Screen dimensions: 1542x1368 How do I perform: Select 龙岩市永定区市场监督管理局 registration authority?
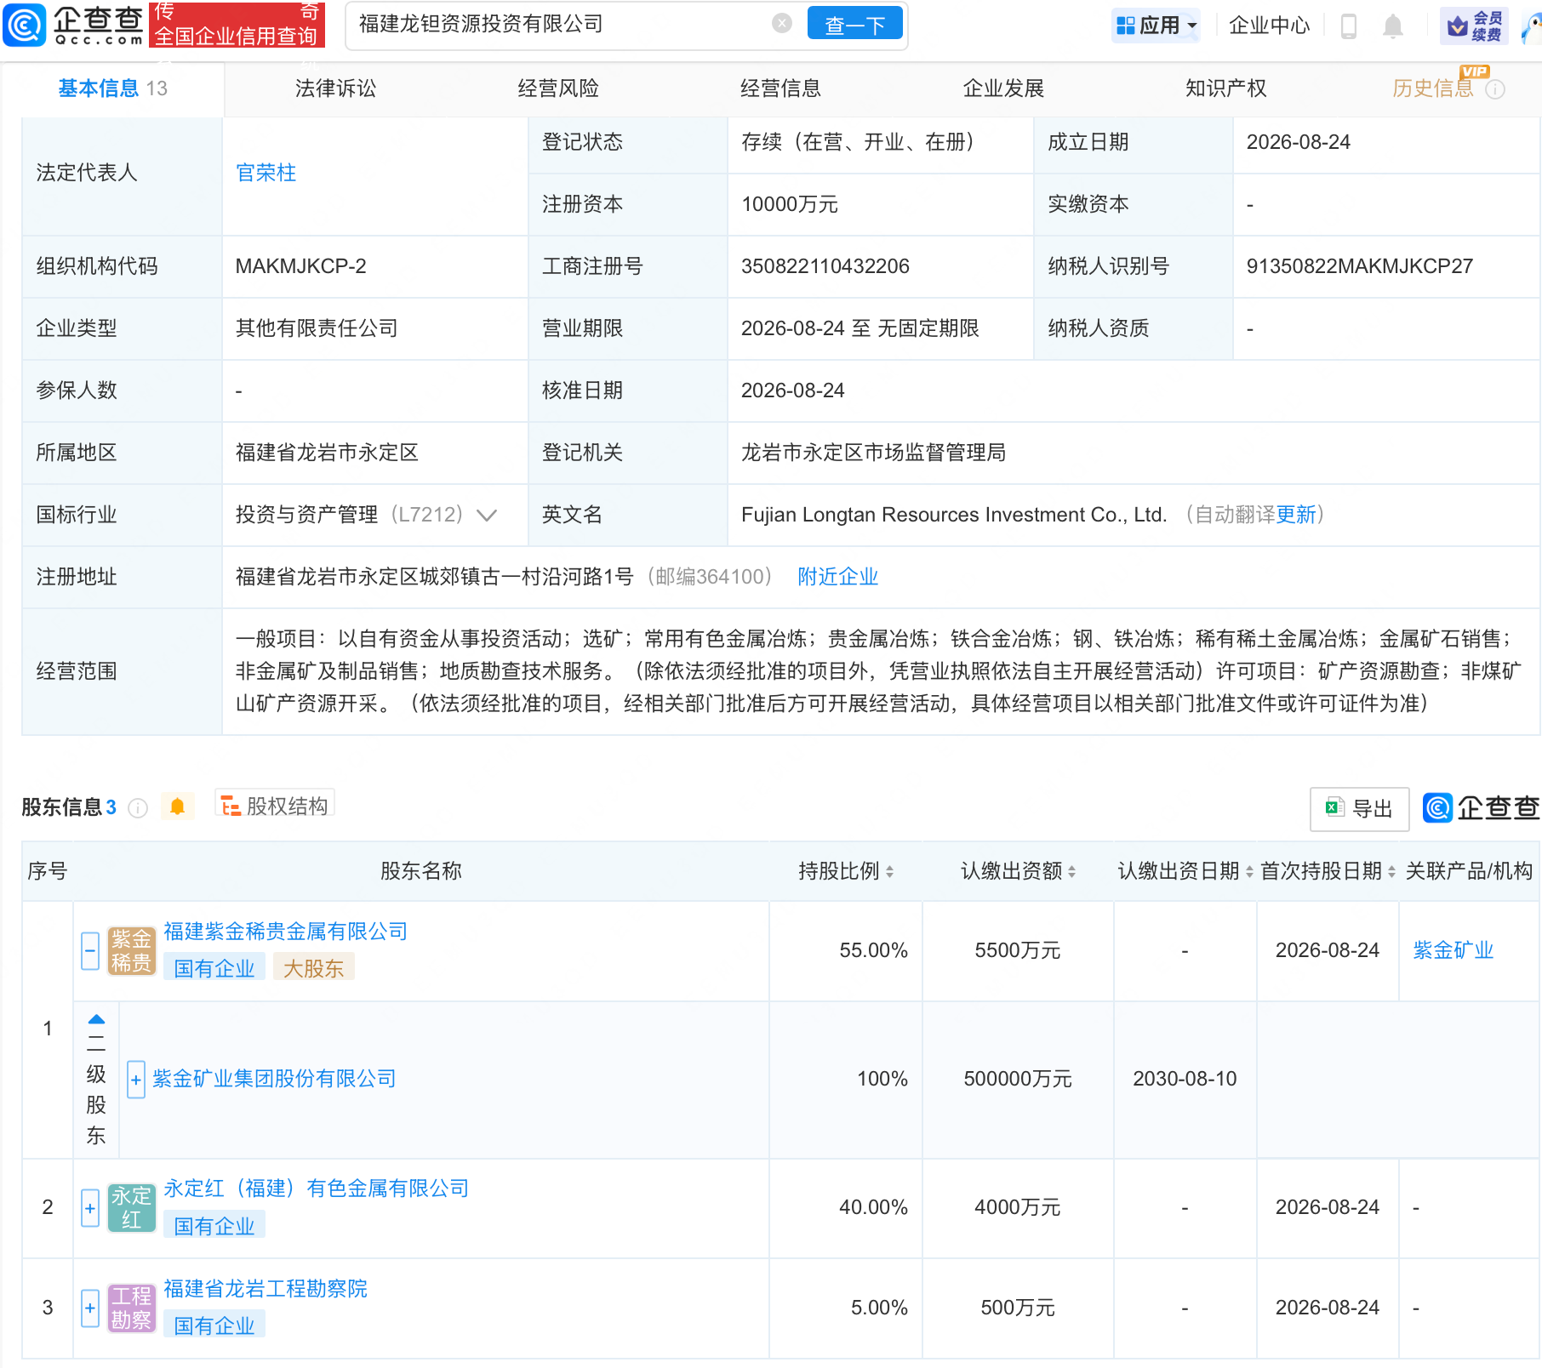873,453
